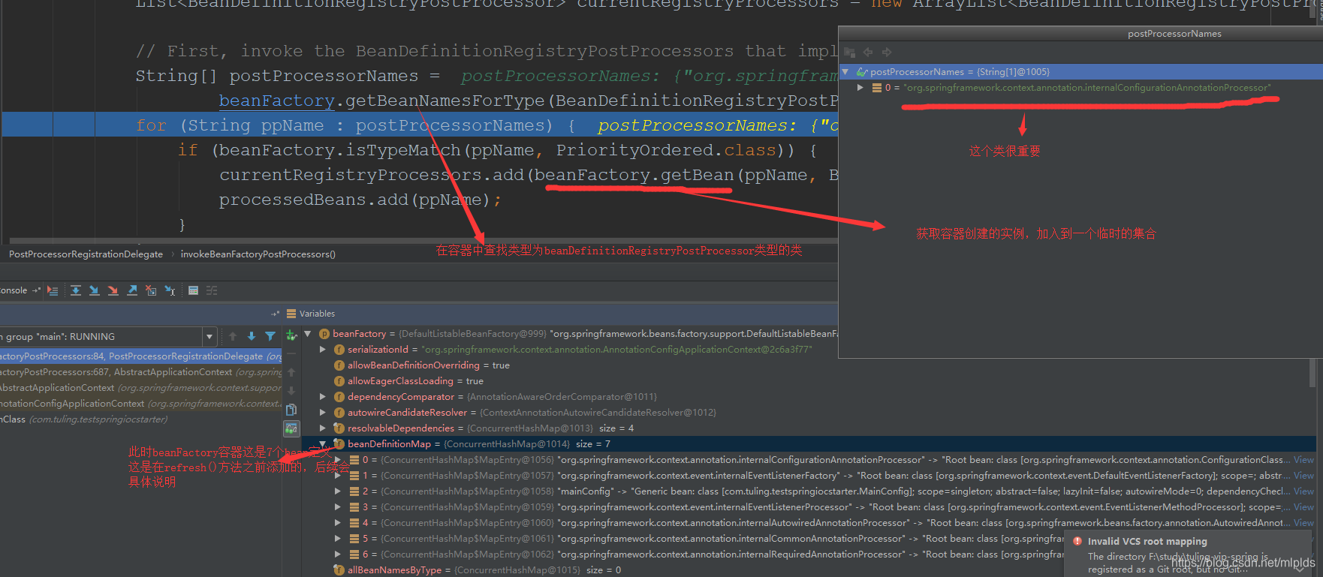Click the red Force Step Into icon
This screenshot has width=1323, height=577.
(x=113, y=290)
